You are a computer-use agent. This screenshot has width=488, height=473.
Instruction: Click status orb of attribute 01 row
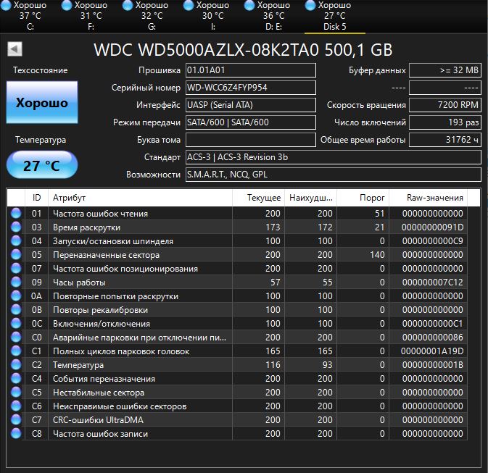tap(16, 214)
